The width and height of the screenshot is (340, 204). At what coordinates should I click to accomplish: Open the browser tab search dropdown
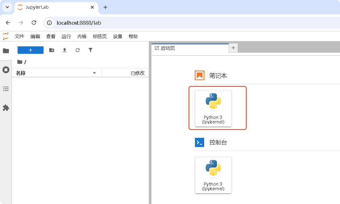[7, 7]
